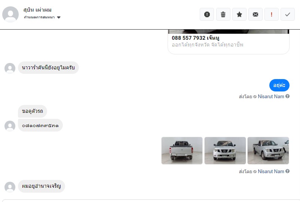View the side angle silver pickup photo

click(268, 150)
